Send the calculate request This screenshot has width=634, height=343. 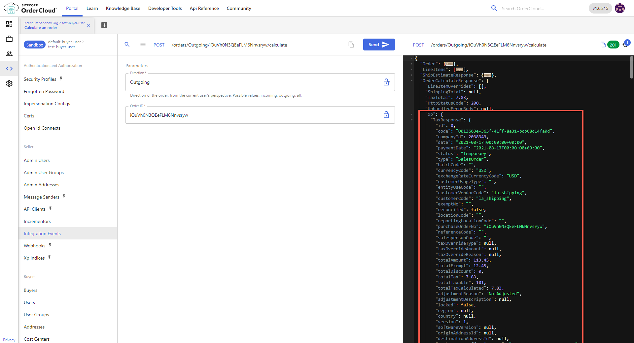coord(379,45)
